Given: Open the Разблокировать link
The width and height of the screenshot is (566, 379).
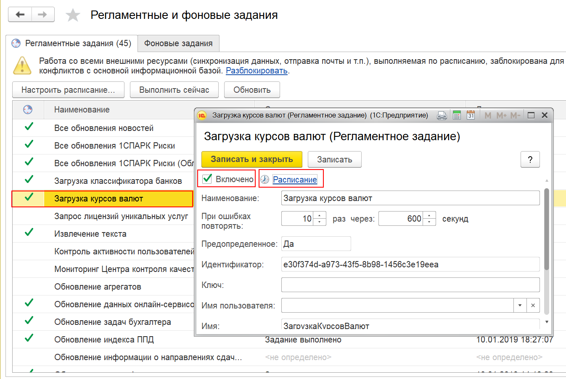Looking at the screenshot, I should [x=257, y=71].
